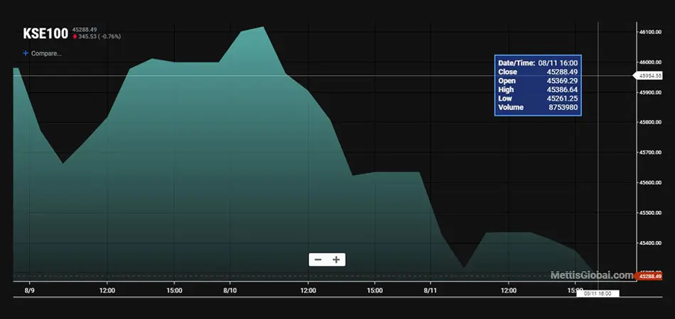The height and width of the screenshot is (319, 675).
Task: Click the Close 45288.49 tooltip row
Action: coord(538,72)
